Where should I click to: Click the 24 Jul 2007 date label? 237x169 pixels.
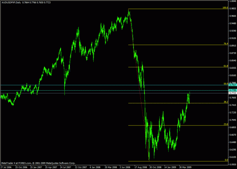(66, 167)
